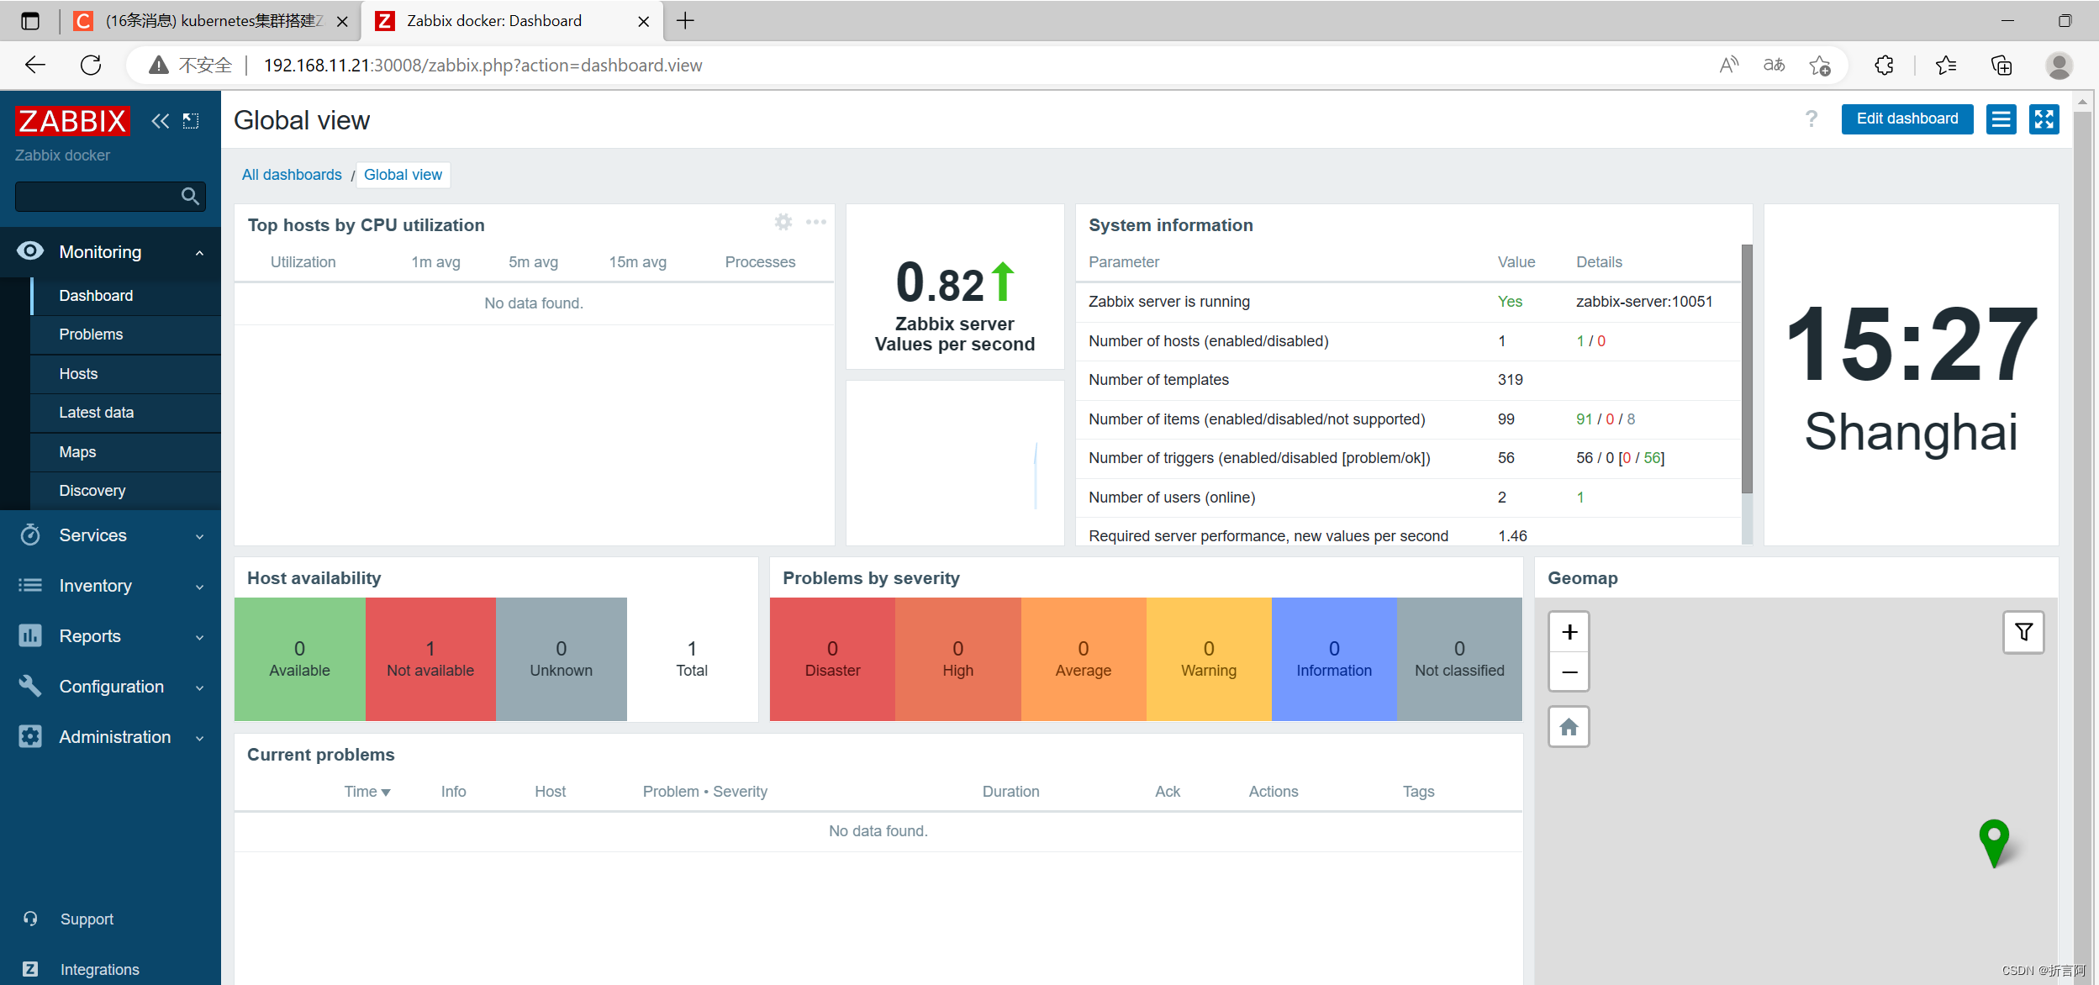
Task: Click the Integrations Z icon
Action: pyautogui.click(x=30, y=969)
